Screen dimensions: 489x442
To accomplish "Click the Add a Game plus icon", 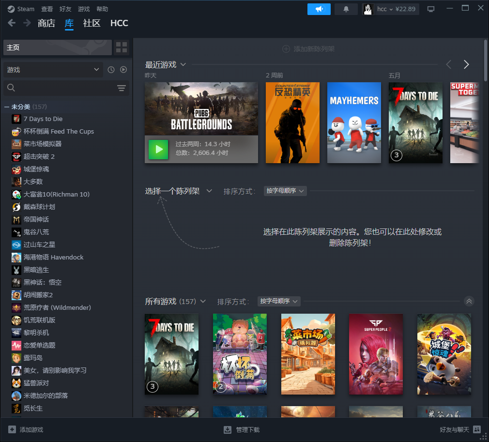I will [12, 429].
